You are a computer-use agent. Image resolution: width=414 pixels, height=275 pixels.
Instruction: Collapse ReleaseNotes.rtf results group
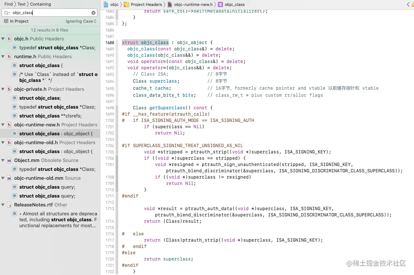tap(3, 205)
